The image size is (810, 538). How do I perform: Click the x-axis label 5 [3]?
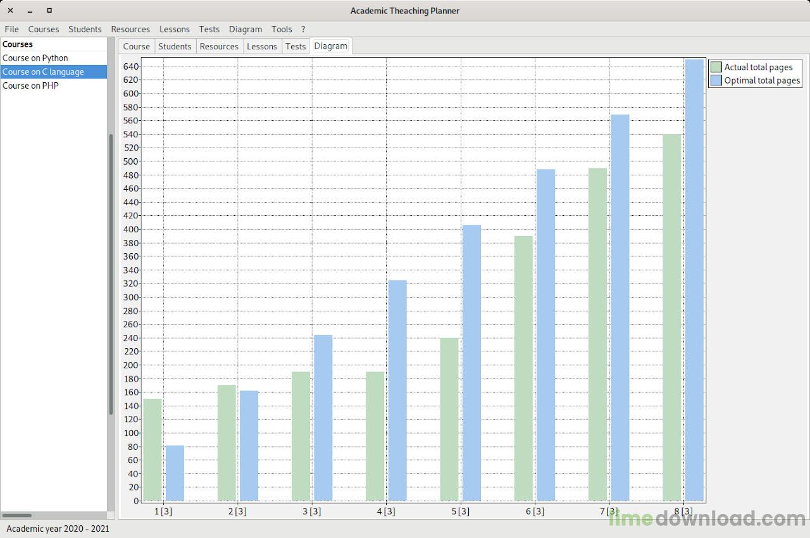pyautogui.click(x=460, y=511)
